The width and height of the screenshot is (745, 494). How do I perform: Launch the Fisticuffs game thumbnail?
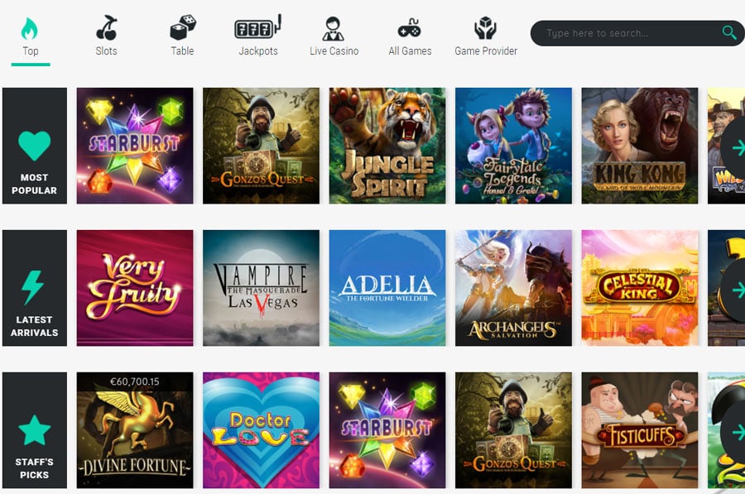pos(640,430)
